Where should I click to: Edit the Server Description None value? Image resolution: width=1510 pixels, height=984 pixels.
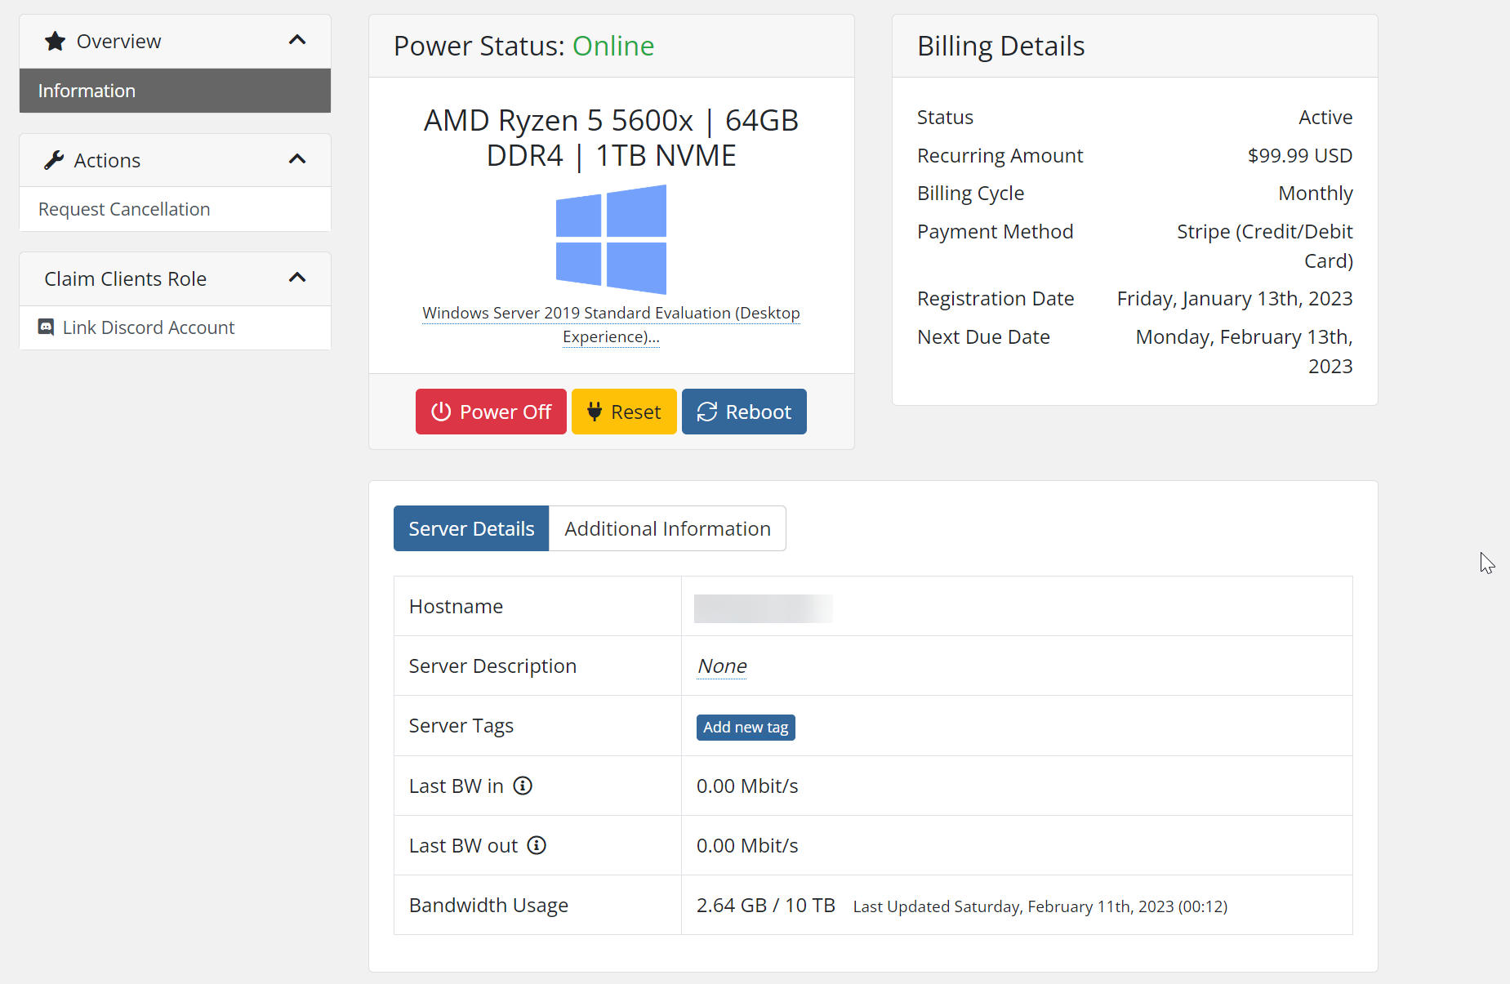(x=722, y=666)
